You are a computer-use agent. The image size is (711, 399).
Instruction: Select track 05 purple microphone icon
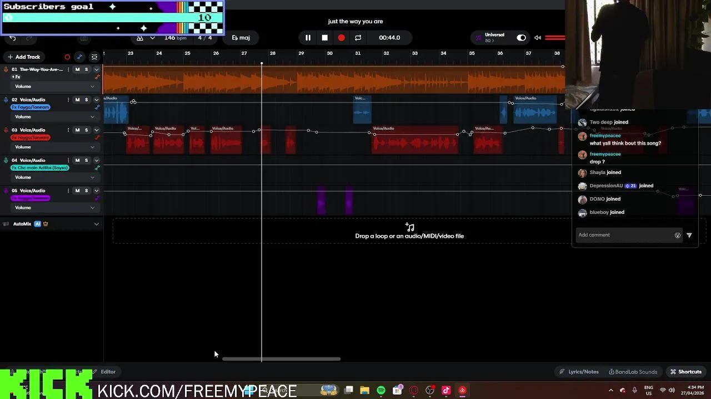click(6, 191)
